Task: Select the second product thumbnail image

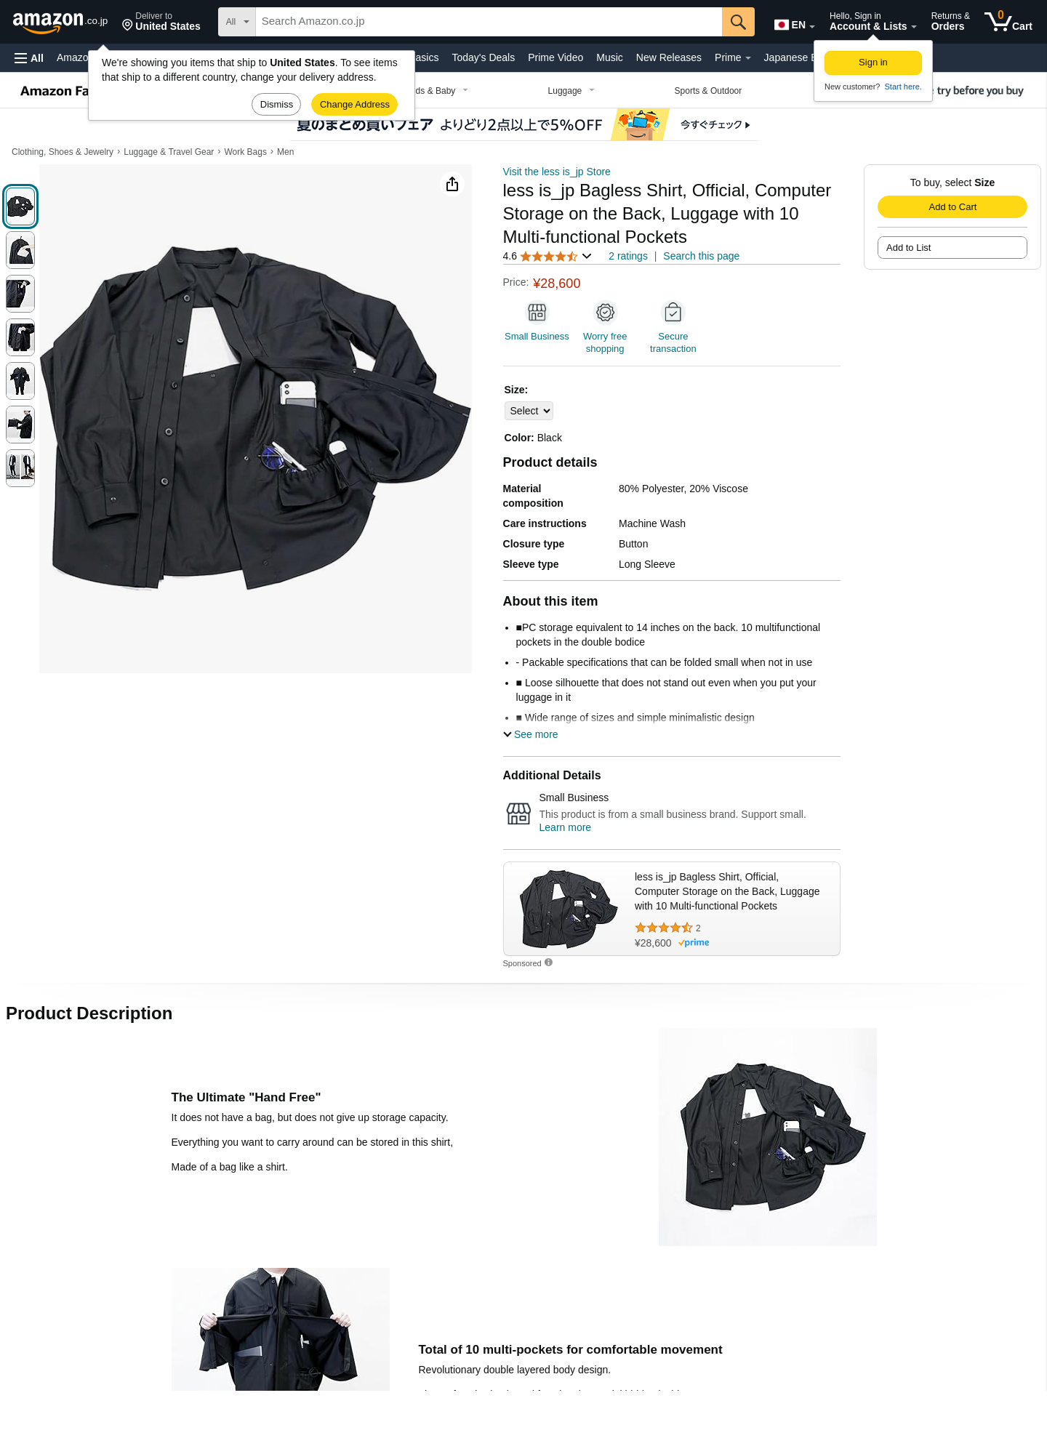Action: 20,250
